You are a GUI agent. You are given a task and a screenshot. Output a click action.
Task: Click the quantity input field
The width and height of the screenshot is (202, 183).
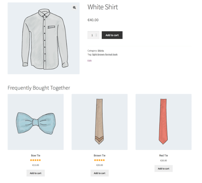tap(92, 35)
